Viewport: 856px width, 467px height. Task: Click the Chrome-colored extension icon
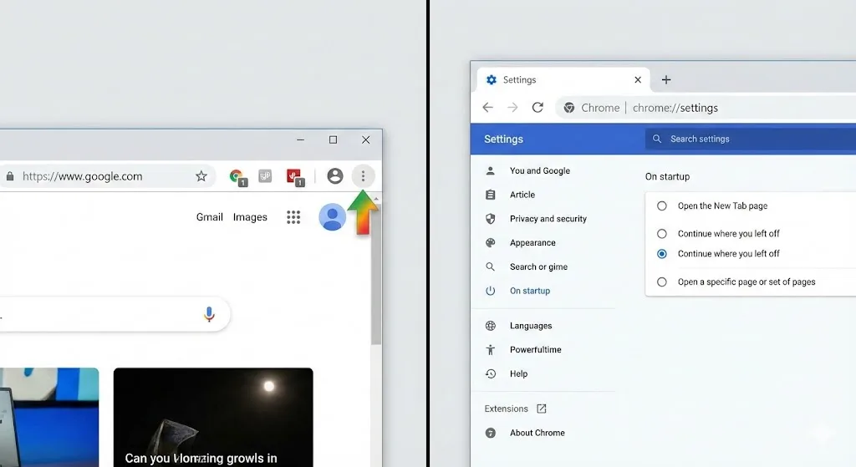[237, 177]
